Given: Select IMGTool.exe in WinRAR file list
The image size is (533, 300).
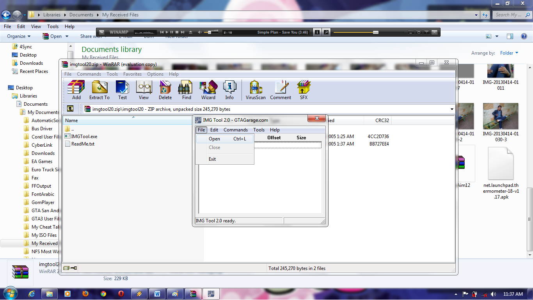Looking at the screenshot, I should point(81,137).
